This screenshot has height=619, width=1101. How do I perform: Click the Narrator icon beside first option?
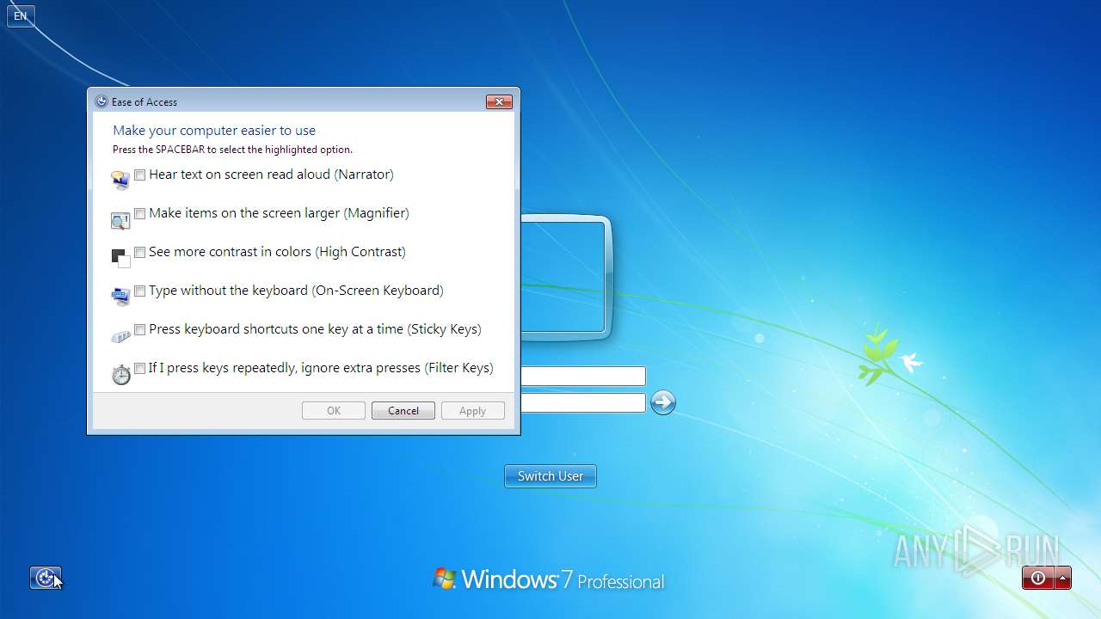click(120, 180)
